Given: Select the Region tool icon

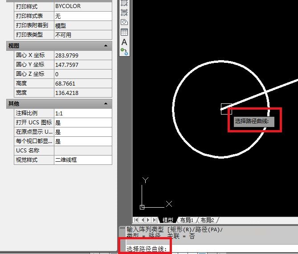Looking at the screenshot, I should [124, 22].
